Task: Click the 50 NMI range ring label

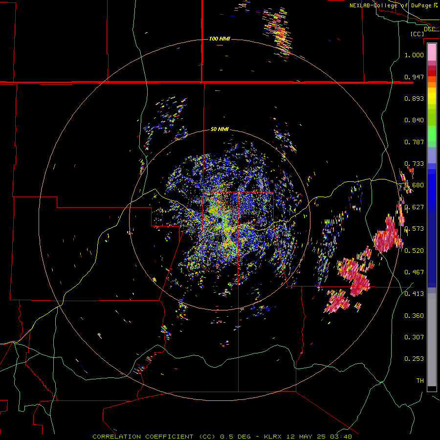Action: coord(220,129)
